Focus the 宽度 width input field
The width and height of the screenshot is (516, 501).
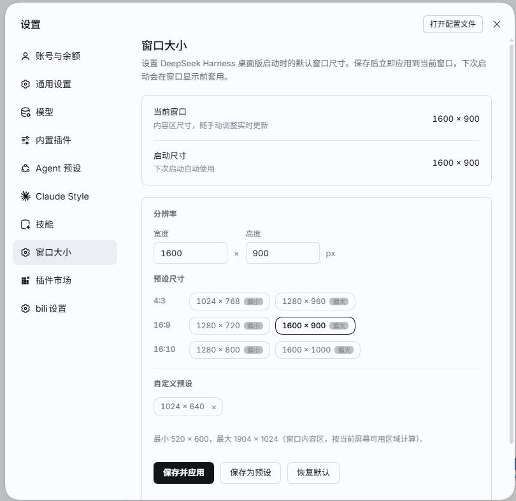pos(190,253)
